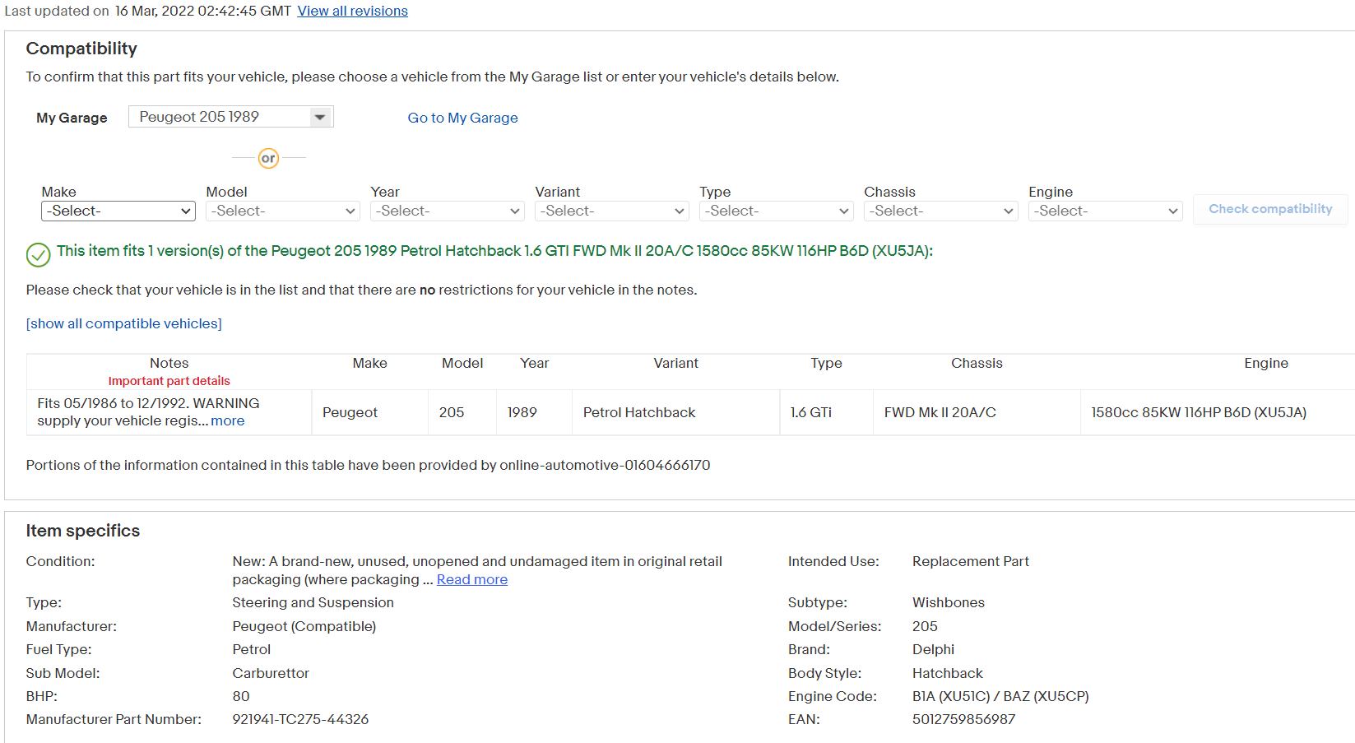
Task: Click the Type column header in table
Action: point(827,363)
